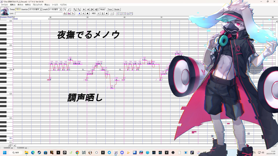Click the Render button
Screen dimensions: 278x156
pyautogui.click(x=117, y=9)
